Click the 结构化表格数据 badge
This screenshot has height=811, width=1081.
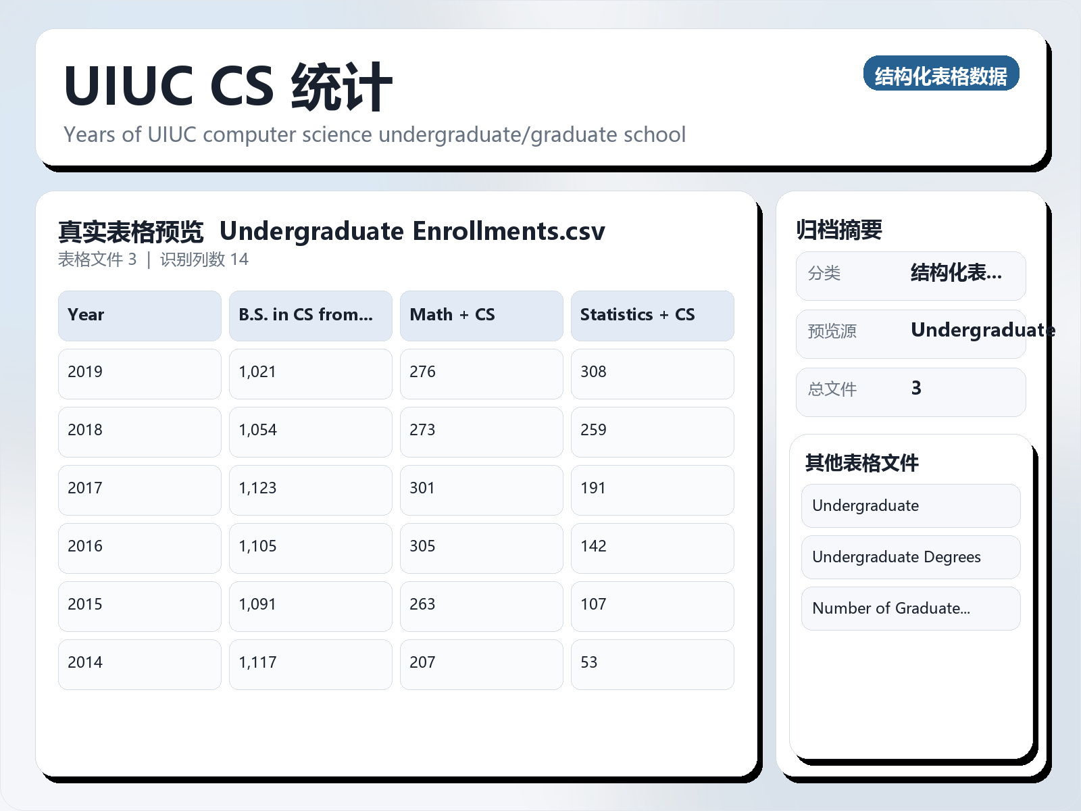point(942,75)
